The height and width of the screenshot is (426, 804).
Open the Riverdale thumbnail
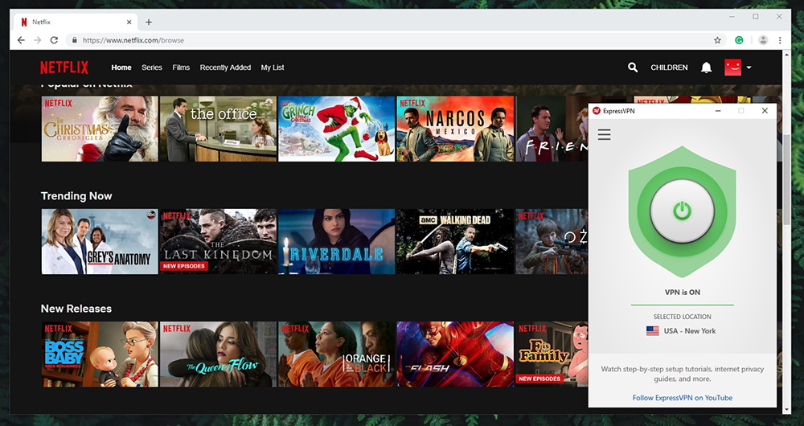click(x=336, y=241)
